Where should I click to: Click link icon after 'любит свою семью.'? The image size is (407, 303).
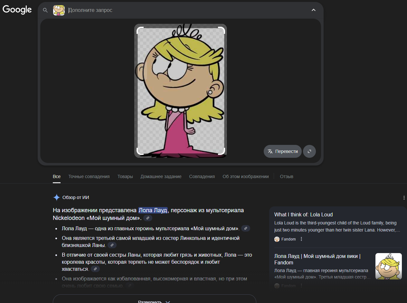(x=129, y=286)
